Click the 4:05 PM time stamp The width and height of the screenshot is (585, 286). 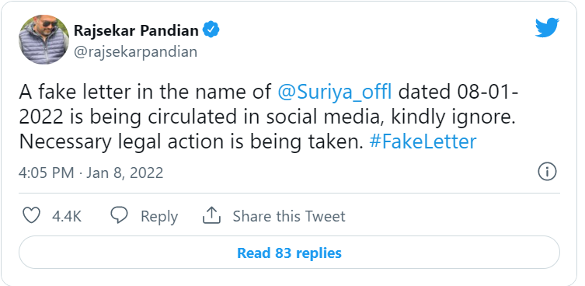coord(47,173)
